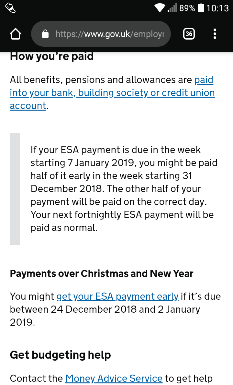Viewport: 233px width, 385px height.
Task: Tap the mobile signal strength icon
Action: coord(172,8)
